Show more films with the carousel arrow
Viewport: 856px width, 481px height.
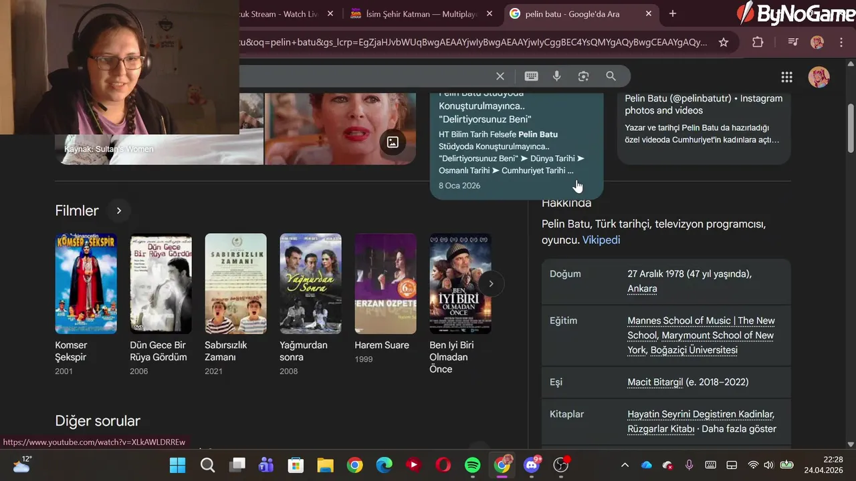[491, 284]
